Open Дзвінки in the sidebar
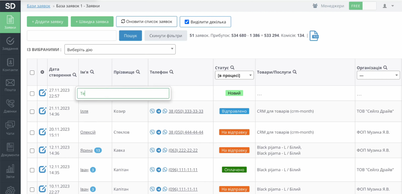The image size is (402, 194). (x=10, y=106)
